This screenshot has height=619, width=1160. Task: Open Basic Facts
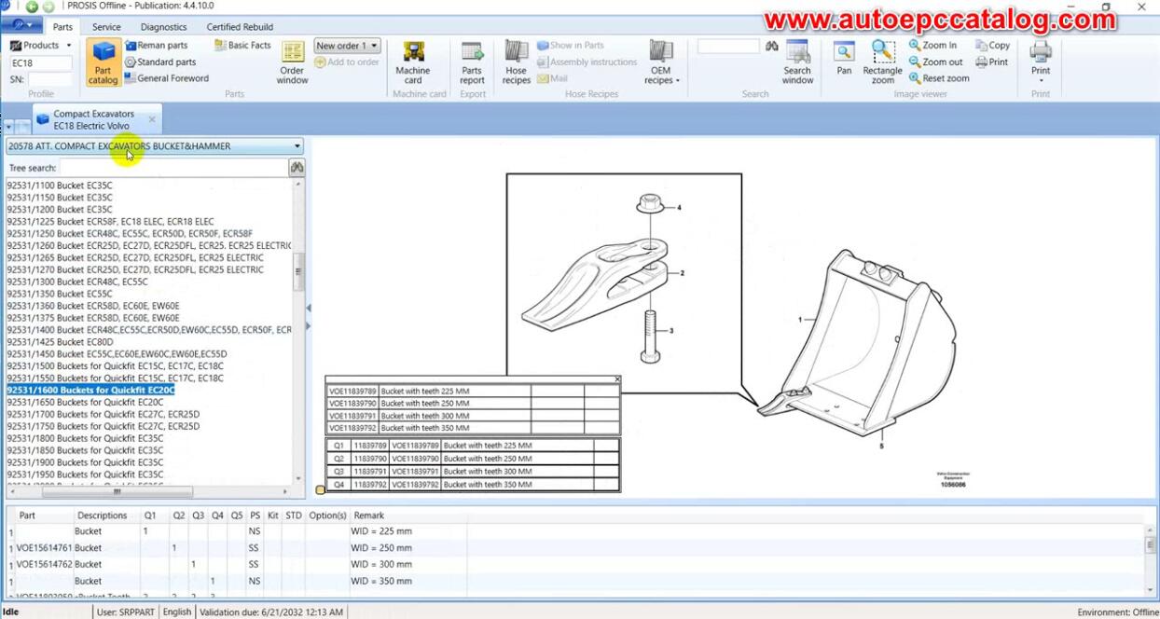(x=242, y=45)
